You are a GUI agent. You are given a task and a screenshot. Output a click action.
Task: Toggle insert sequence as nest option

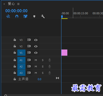coord(8,16)
